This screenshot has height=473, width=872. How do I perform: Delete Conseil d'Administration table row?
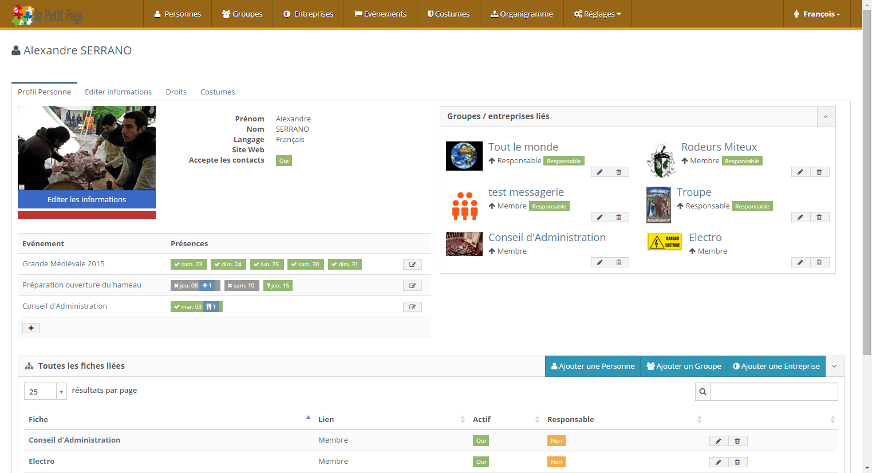(x=737, y=441)
